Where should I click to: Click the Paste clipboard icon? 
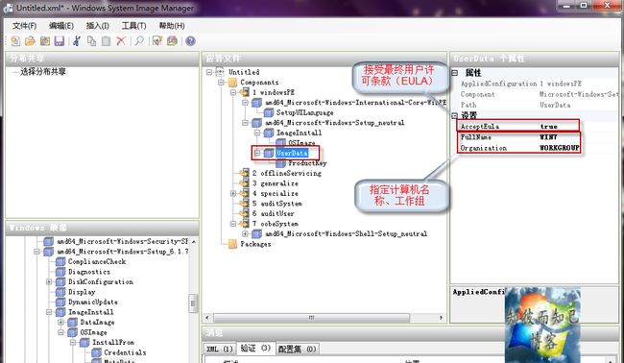107,40
